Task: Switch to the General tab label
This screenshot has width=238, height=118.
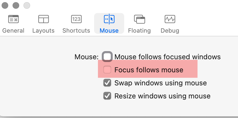Action: (x=13, y=31)
